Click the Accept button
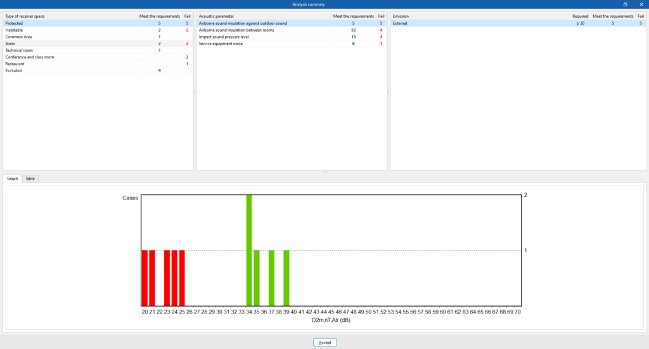This screenshot has height=349, width=649. [324, 343]
